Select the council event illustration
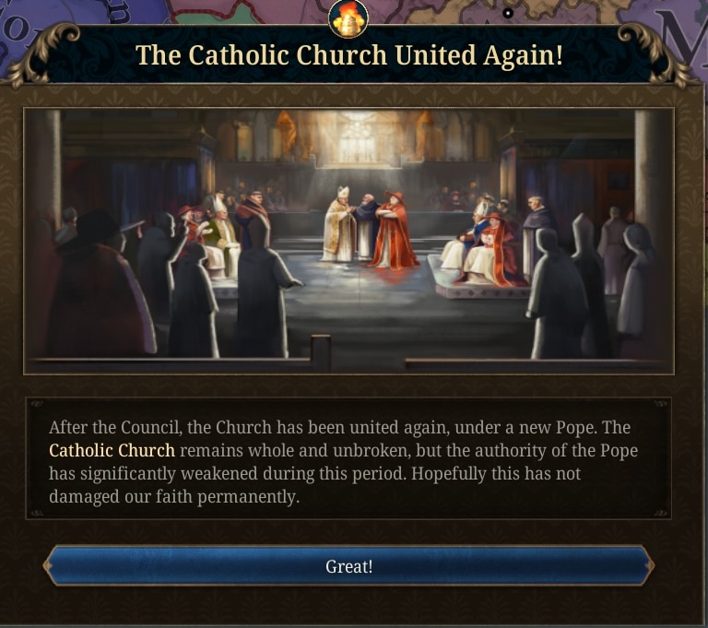Viewport: 708px width, 628px height. coord(348,242)
